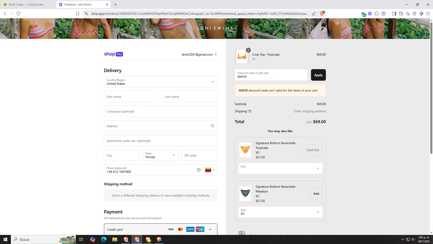Viewport: 433px width, 244px height.
Task: Click the Signature Bottom Tropicale thumbnail
Action: 245,150
